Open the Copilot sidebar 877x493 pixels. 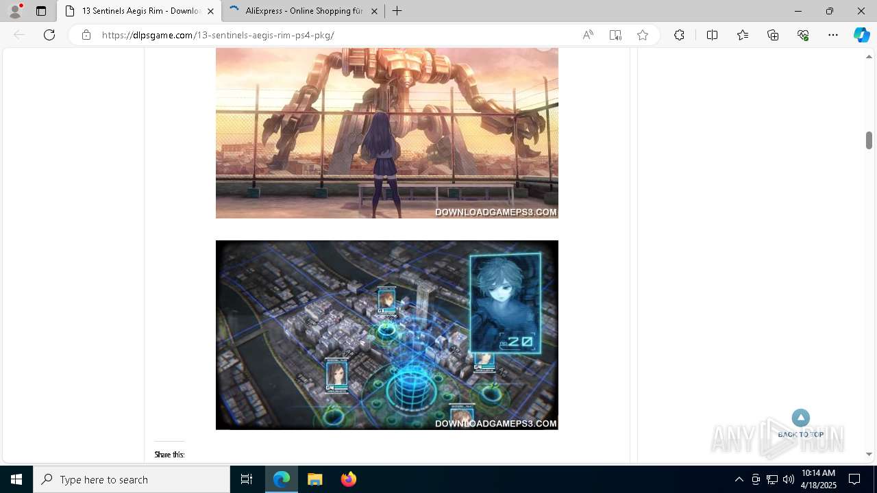tap(861, 35)
